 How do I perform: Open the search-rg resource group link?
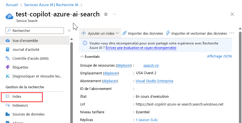[151, 66]
